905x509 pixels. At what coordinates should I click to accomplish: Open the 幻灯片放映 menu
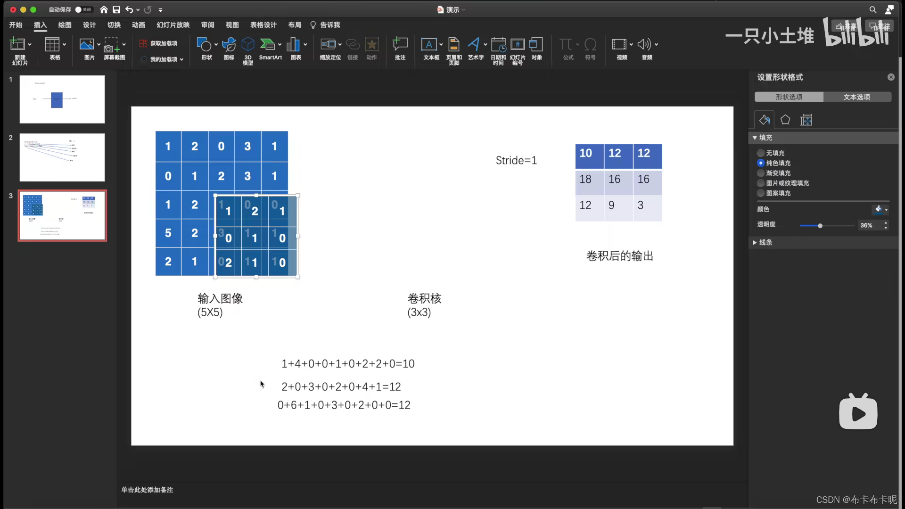(x=173, y=25)
